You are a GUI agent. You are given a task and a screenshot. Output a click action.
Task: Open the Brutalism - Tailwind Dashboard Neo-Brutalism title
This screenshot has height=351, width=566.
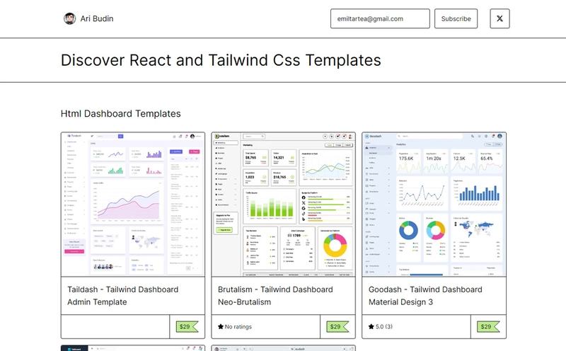[275, 296]
